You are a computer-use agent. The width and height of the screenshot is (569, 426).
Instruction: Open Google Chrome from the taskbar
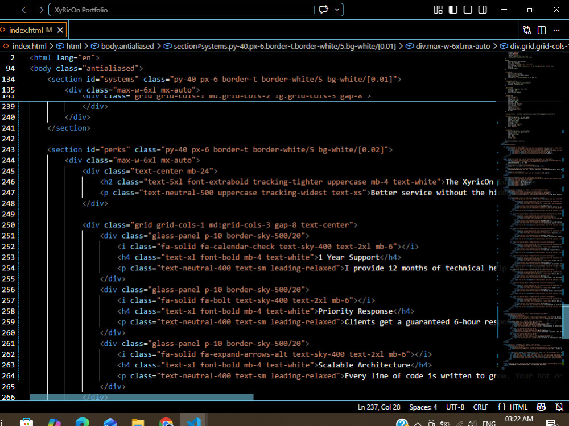coord(166,422)
